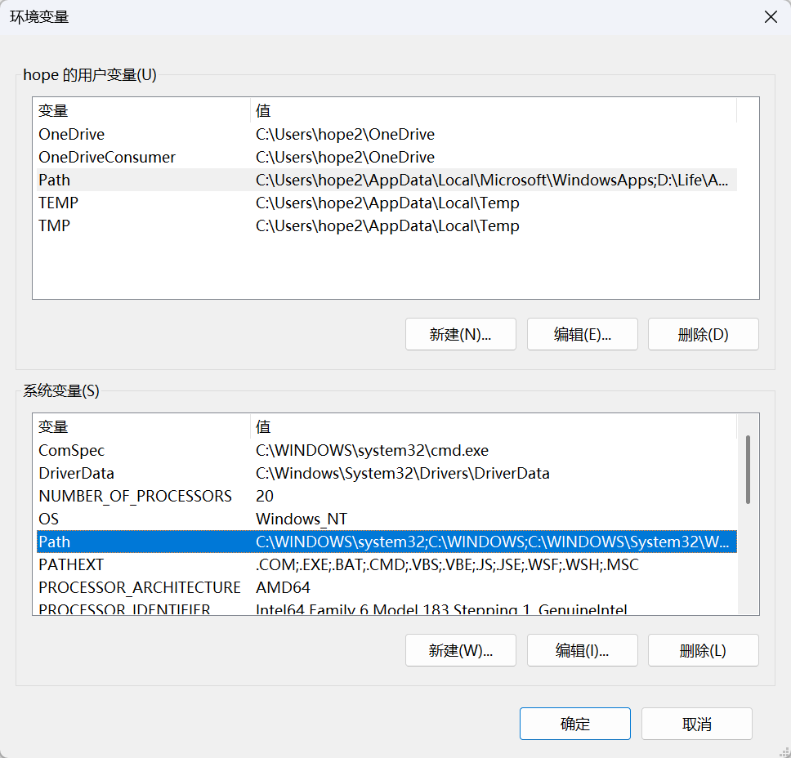Select the user Path variable row
This screenshot has height=758, width=791.
[x=55, y=180]
